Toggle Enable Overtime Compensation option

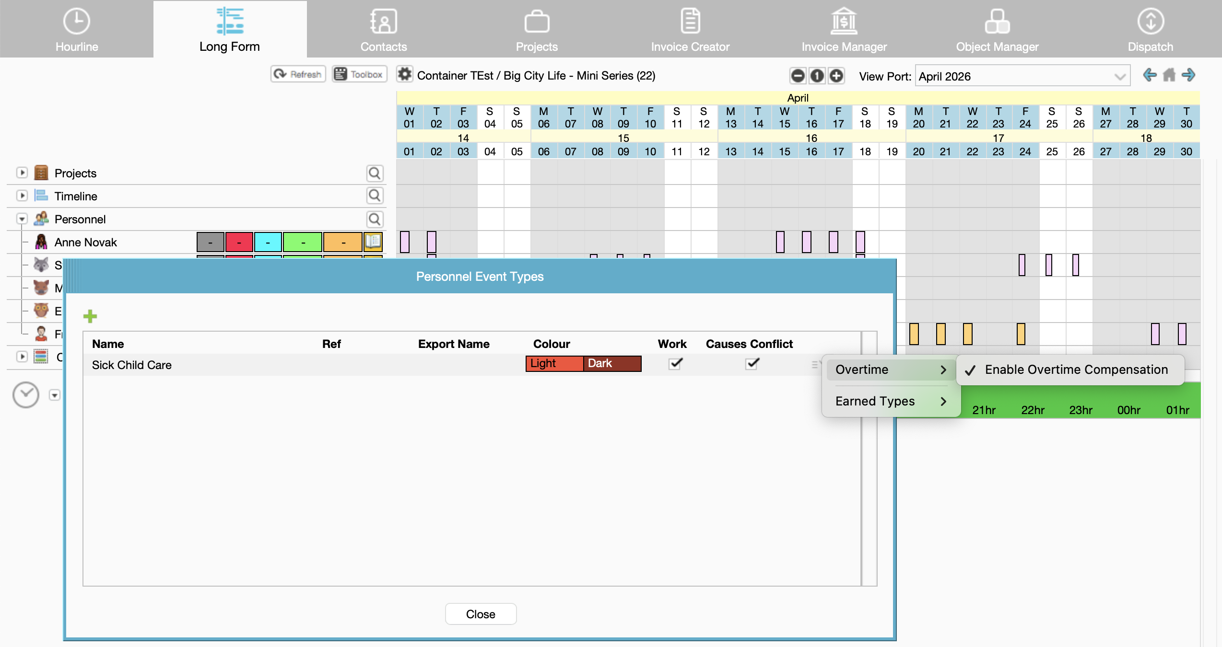pyautogui.click(x=1070, y=370)
